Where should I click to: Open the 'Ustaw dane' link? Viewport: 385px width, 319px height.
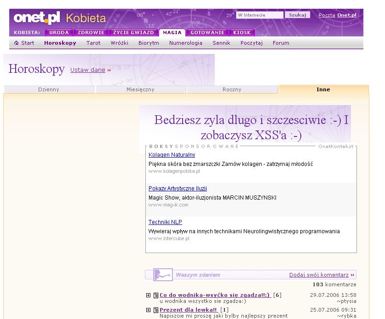[x=88, y=70]
